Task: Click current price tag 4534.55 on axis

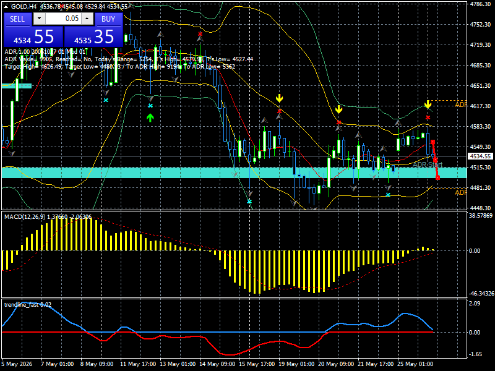Action: pyautogui.click(x=480, y=156)
